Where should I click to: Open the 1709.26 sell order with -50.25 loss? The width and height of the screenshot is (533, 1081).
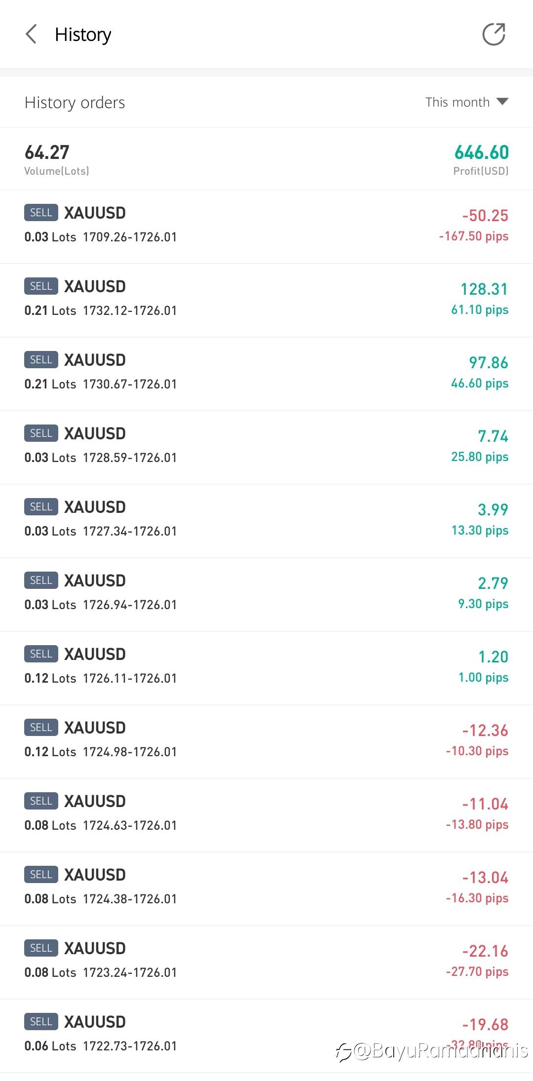tap(266, 226)
